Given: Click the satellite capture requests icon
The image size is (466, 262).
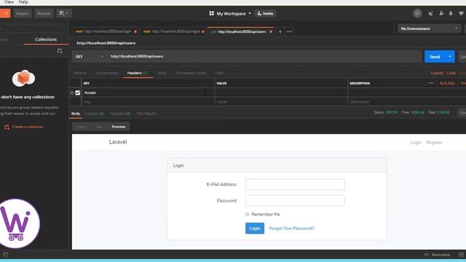Looking at the screenshot, I should click(x=431, y=13).
